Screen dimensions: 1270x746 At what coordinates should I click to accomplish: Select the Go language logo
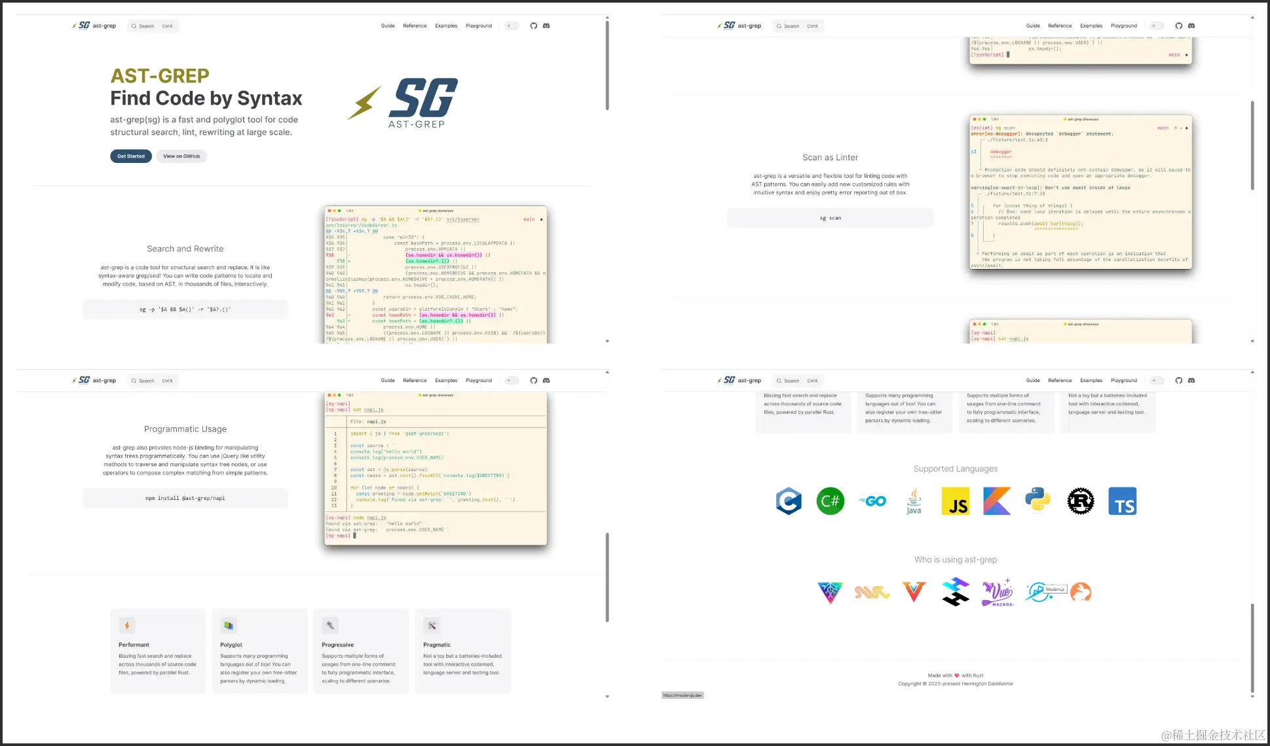872,501
